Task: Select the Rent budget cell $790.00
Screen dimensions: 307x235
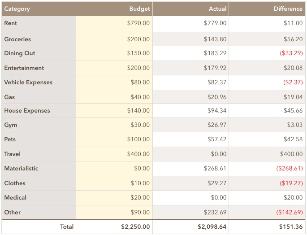Action: [x=114, y=24]
